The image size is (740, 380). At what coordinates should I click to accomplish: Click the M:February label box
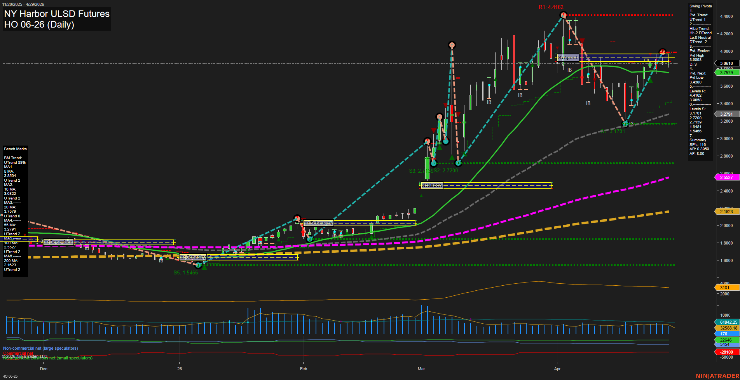coord(318,223)
